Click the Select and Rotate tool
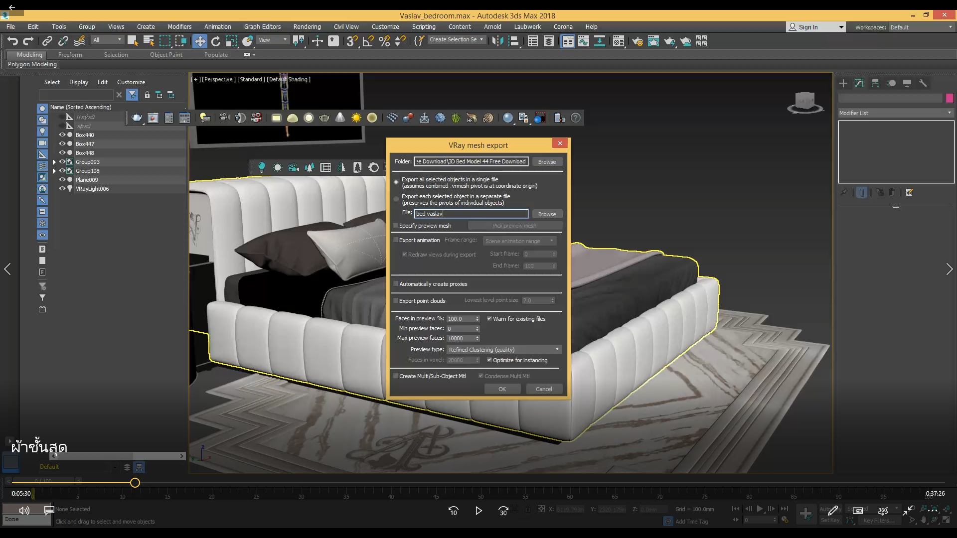 pyautogui.click(x=216, y=41)
